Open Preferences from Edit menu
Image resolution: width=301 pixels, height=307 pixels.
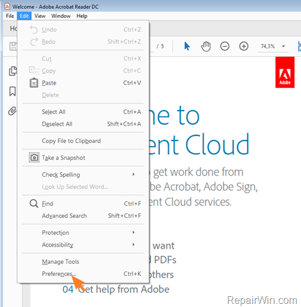coord(83,274)
